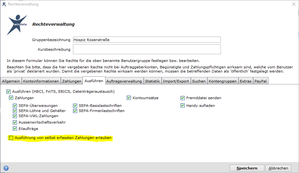299x173 pixels.
Task: Uncheck the Eilaufträge checkbox
Action: click(x=15, y=129)
